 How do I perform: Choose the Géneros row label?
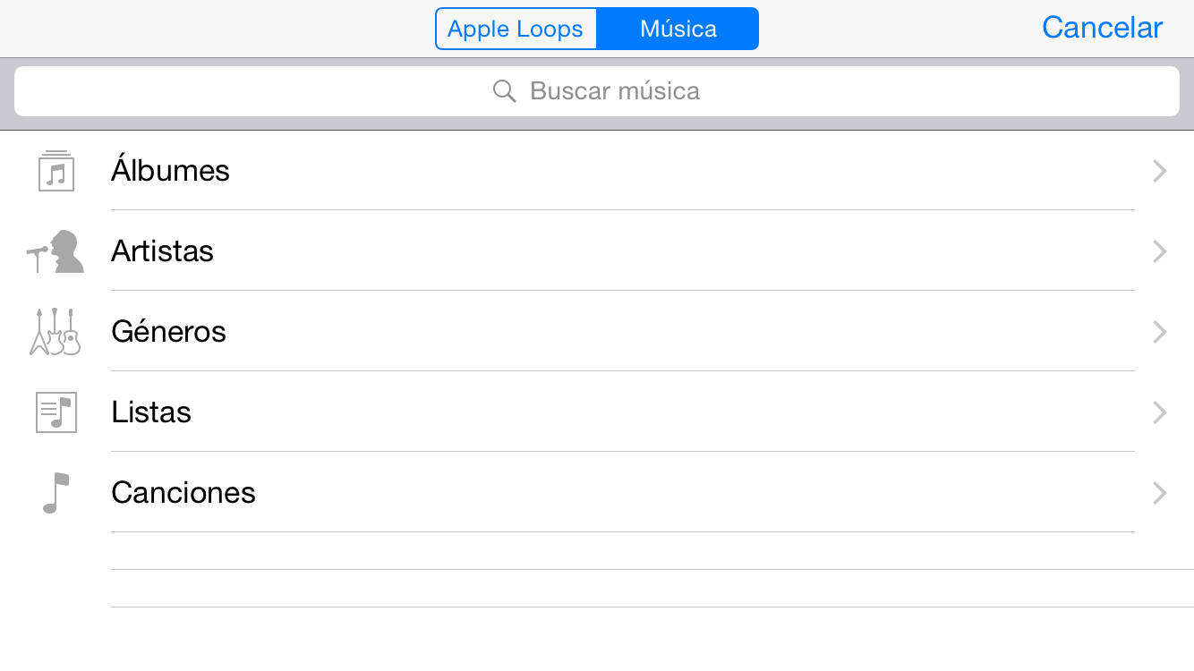(x=168, y=330)
